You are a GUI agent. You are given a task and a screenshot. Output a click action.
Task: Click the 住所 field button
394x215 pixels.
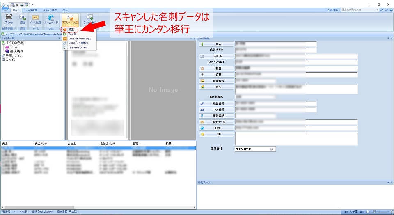[x=216, y=87]
